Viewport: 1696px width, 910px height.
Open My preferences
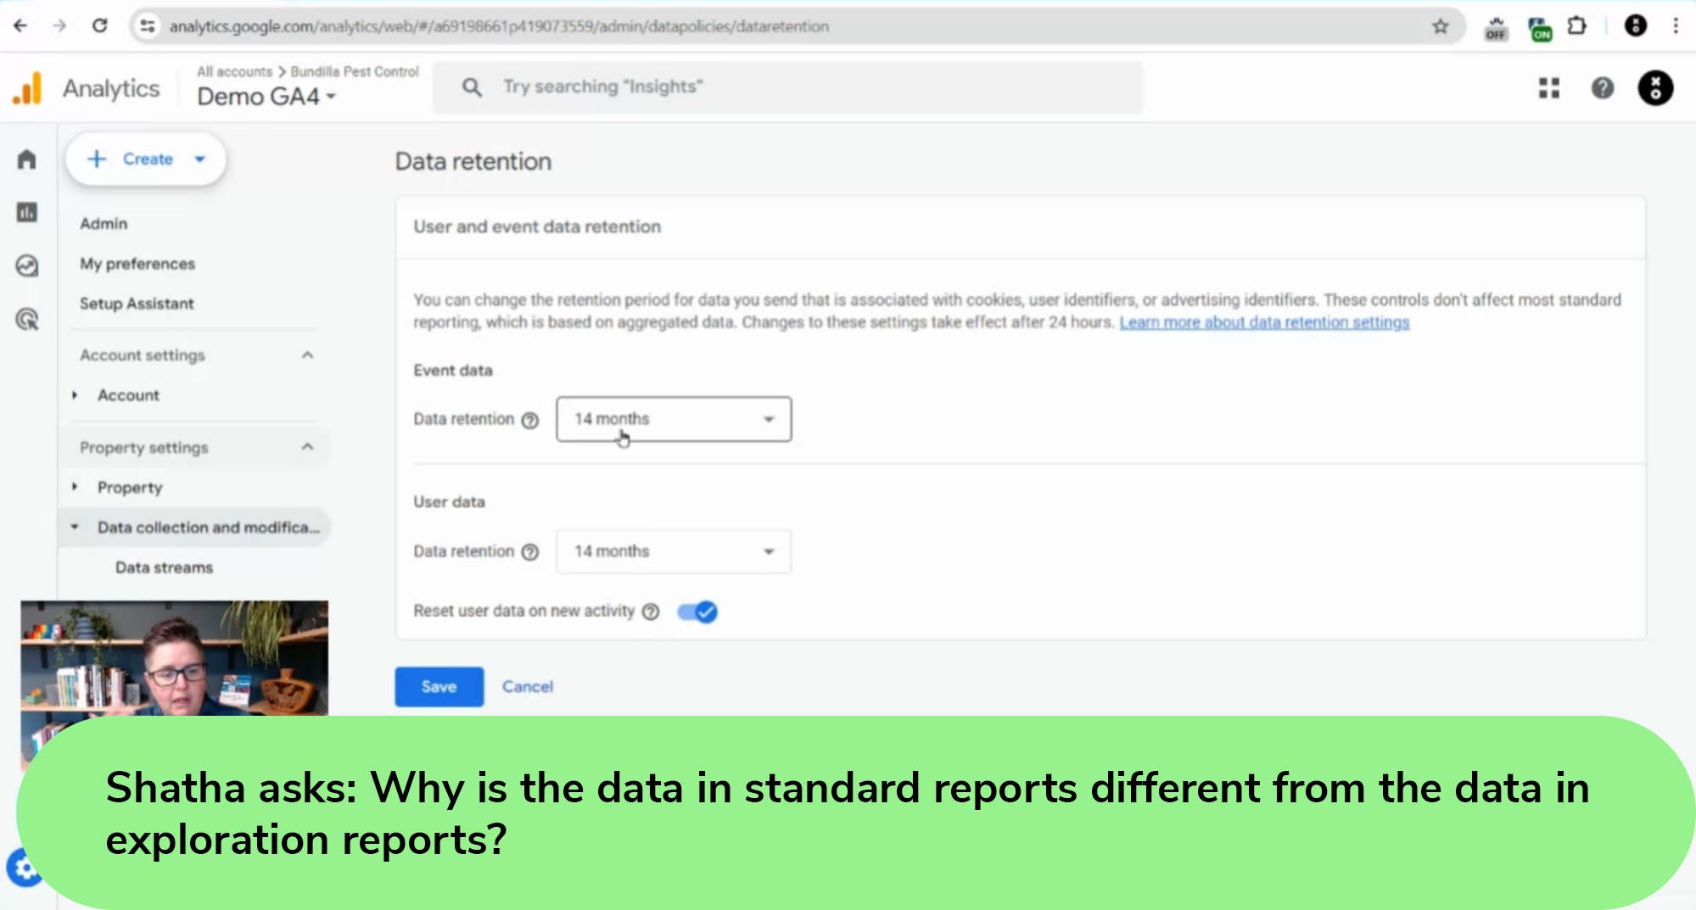coord(137,264)
